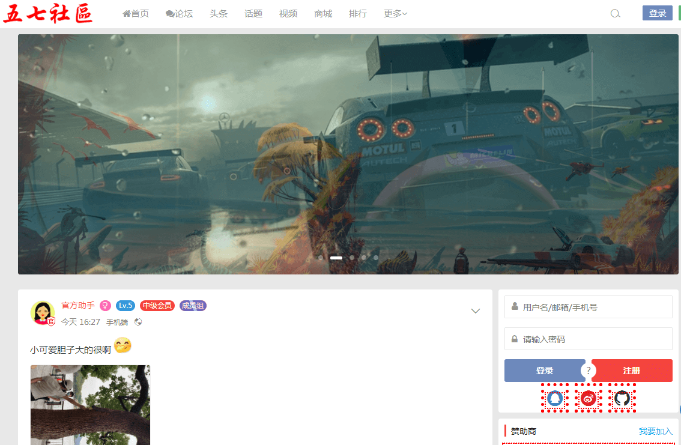The width and height of the screenshot is (681, 445).
Task: Open the post's tree photo thumbnail
Action: coord(90,405)
